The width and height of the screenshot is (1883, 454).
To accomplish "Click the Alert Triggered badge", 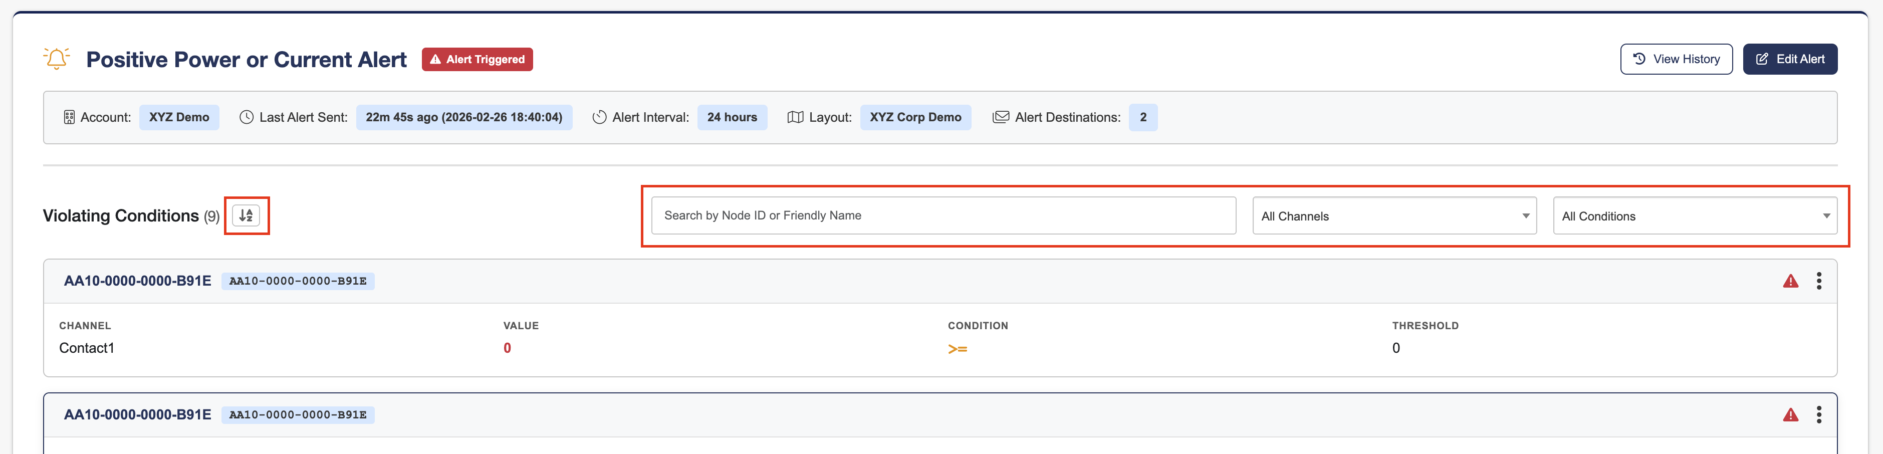I will click(x=477, y=59).
